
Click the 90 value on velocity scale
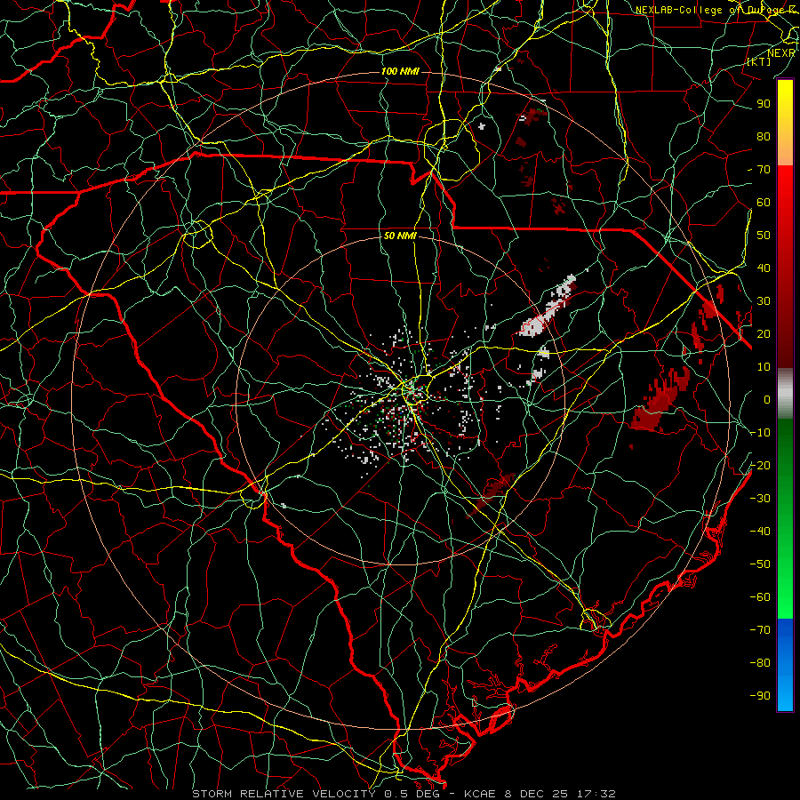click(x=764, y=104)
